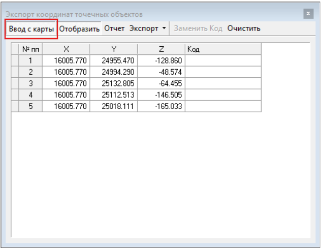Click the Z column header

(x=161, y=49)
